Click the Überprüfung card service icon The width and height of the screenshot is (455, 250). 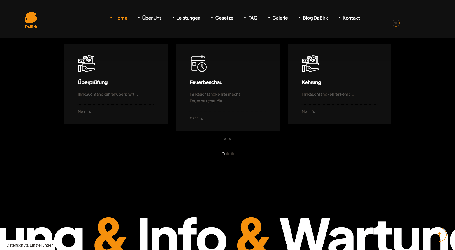[86, 63]
